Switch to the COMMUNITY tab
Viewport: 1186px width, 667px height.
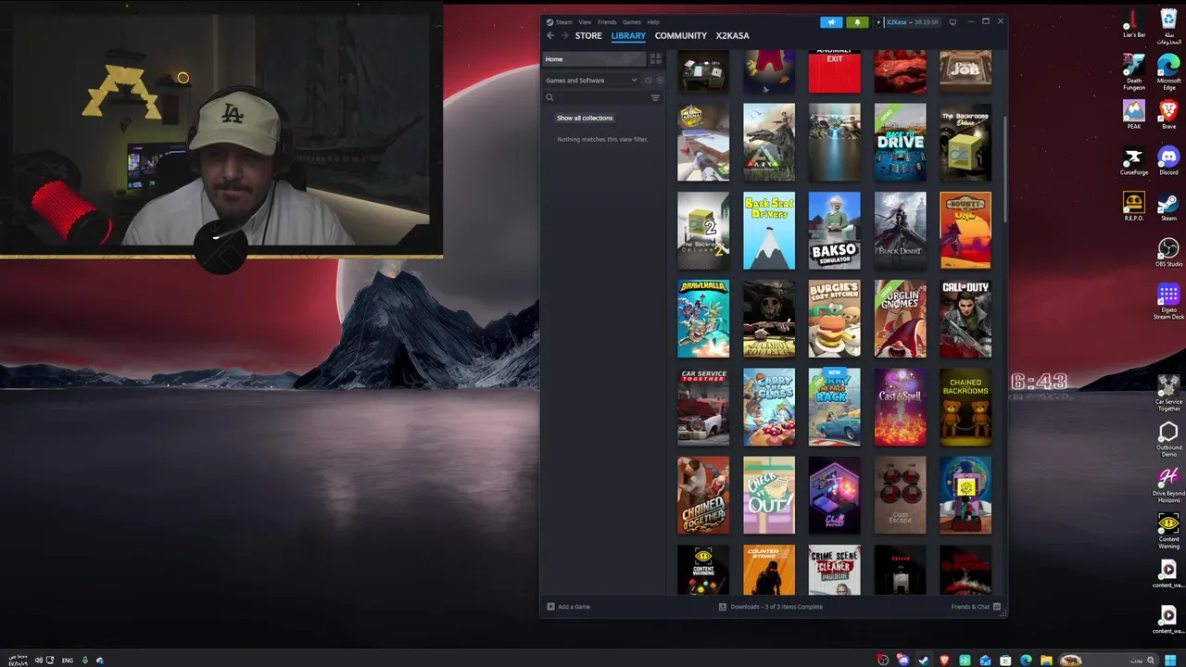point(681,36)
